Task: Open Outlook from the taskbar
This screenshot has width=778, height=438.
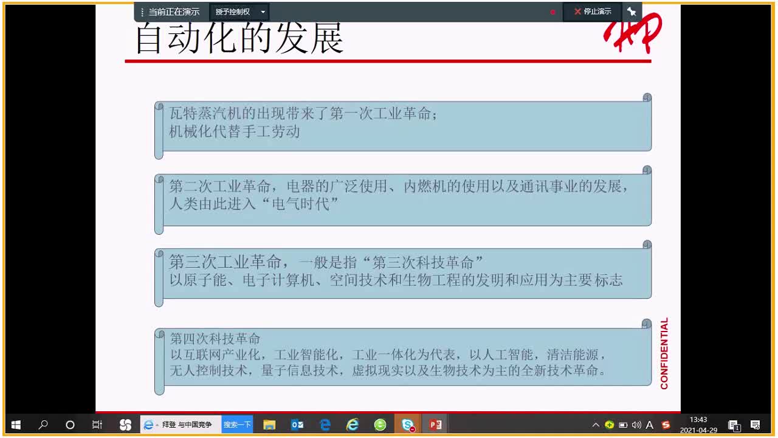Action: click(297, 425)
